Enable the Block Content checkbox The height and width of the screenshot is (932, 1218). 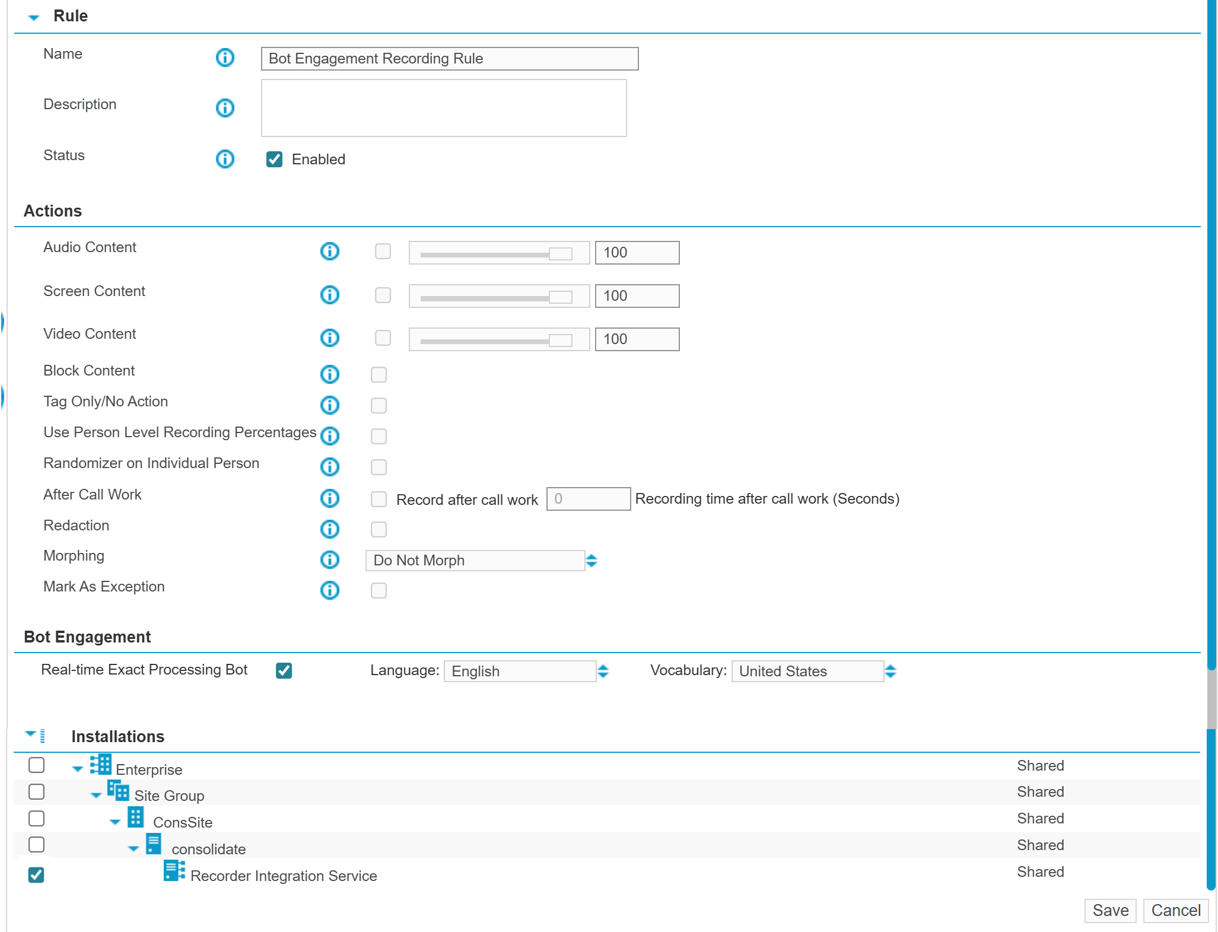[x=379, y=374]
